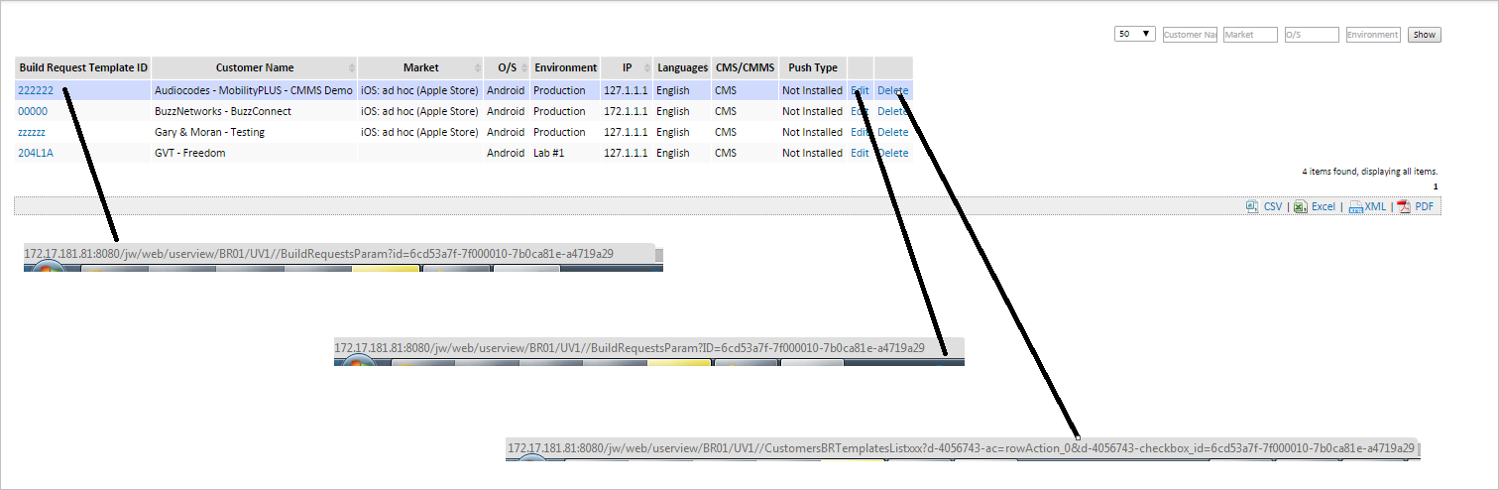Edit the Gary & Moran Testing row
Image resolution: width=1499 pixels, height=490 pixels.
coord(860,132)
